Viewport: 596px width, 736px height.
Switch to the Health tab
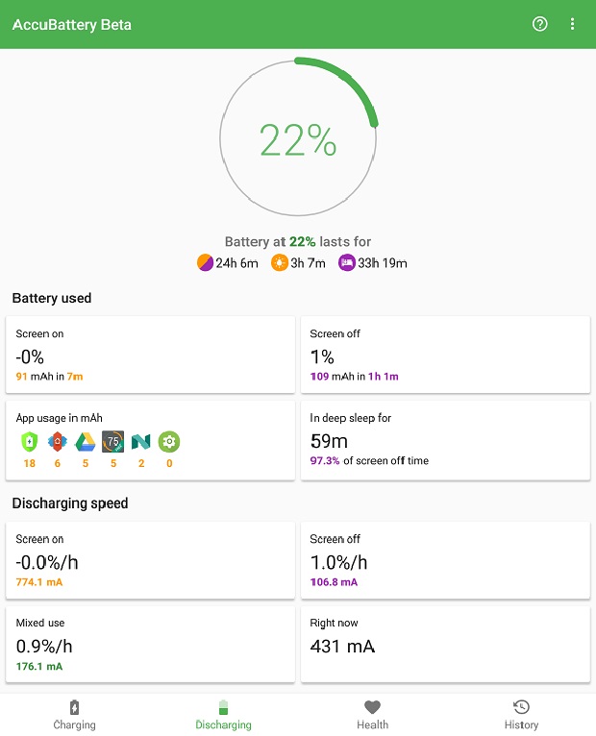(372, 715)
